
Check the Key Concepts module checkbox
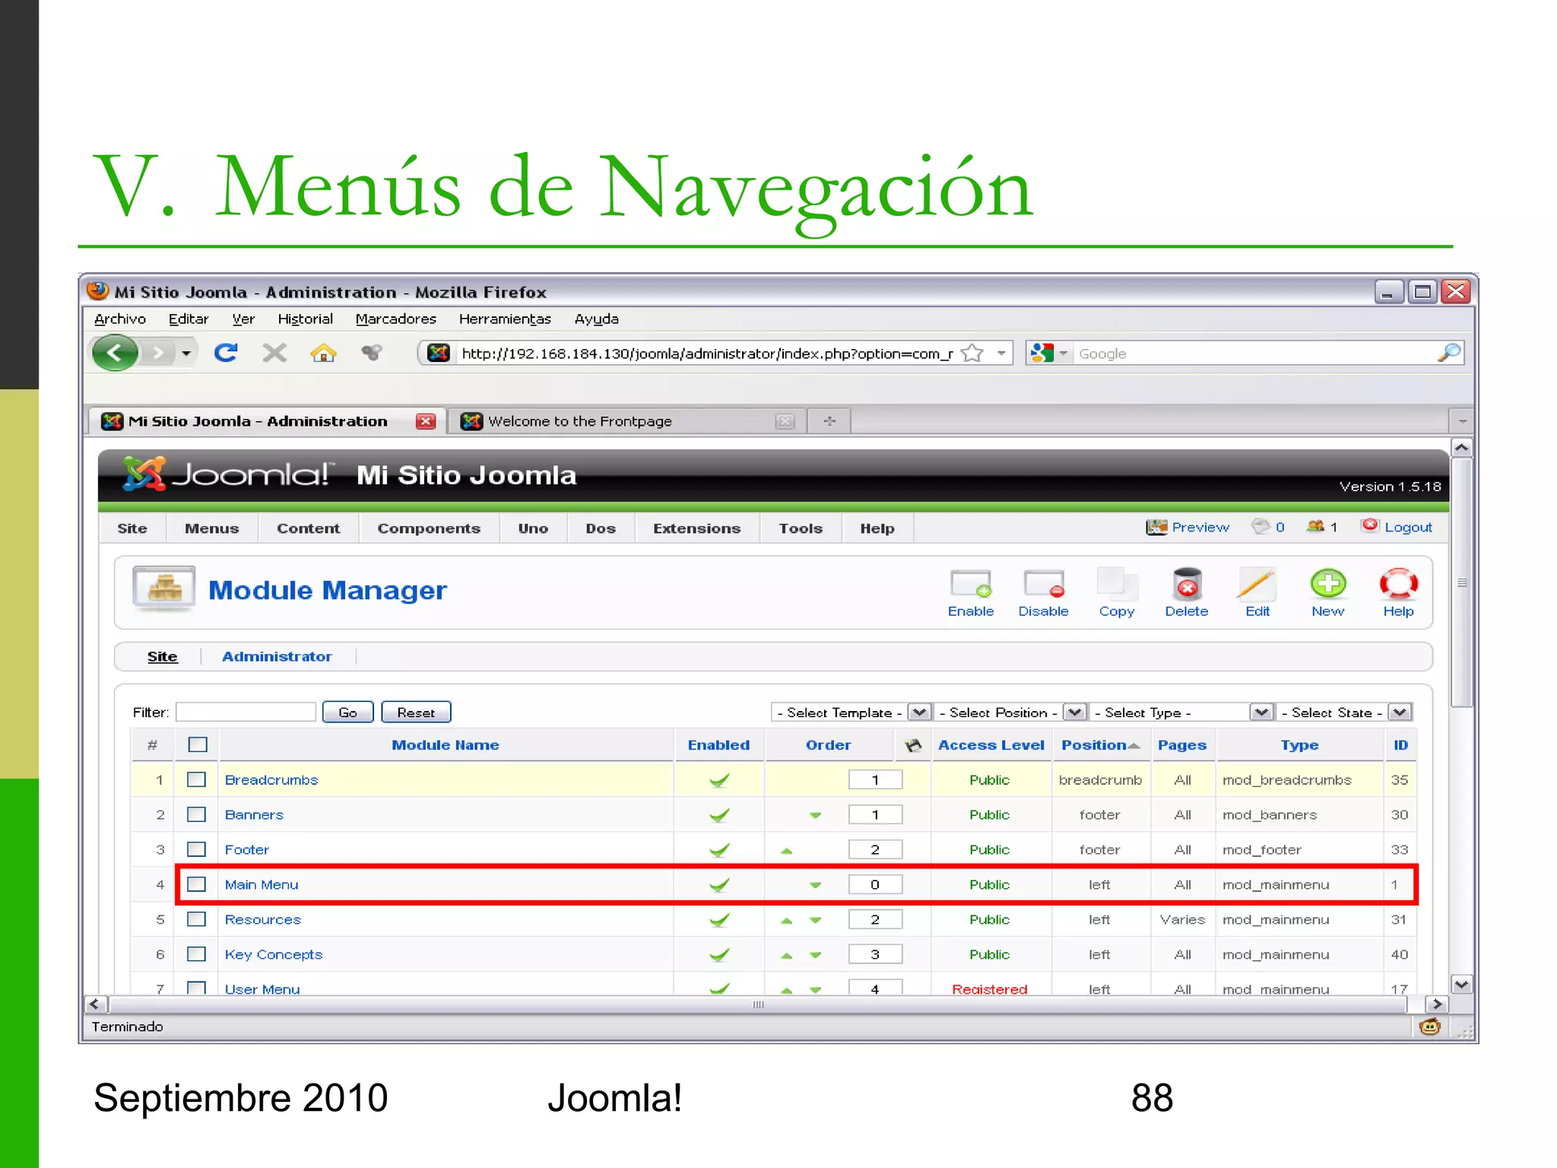[197, 955]
